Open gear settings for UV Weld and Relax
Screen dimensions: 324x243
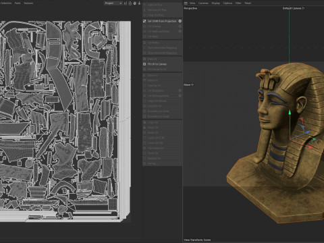(180, 32)
